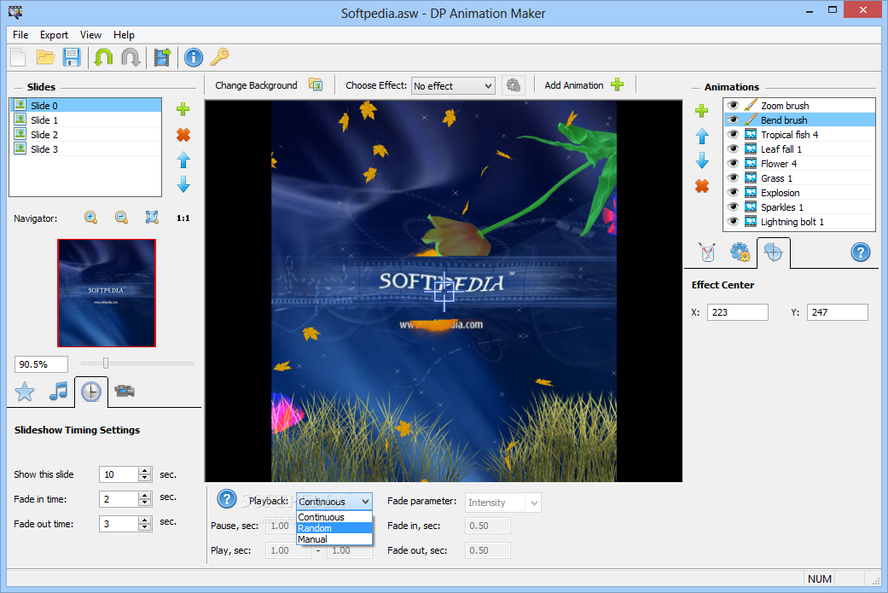Delete slide with red X in Slides
The height and width of the screenshot is (593, 888).
coord(183,135)
